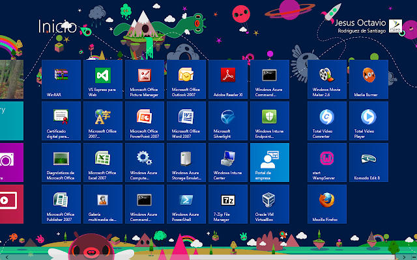Screen dimensions: 417x260
Task: Open Microsoft Office 2007 language tile
Action: click(103, 121)
